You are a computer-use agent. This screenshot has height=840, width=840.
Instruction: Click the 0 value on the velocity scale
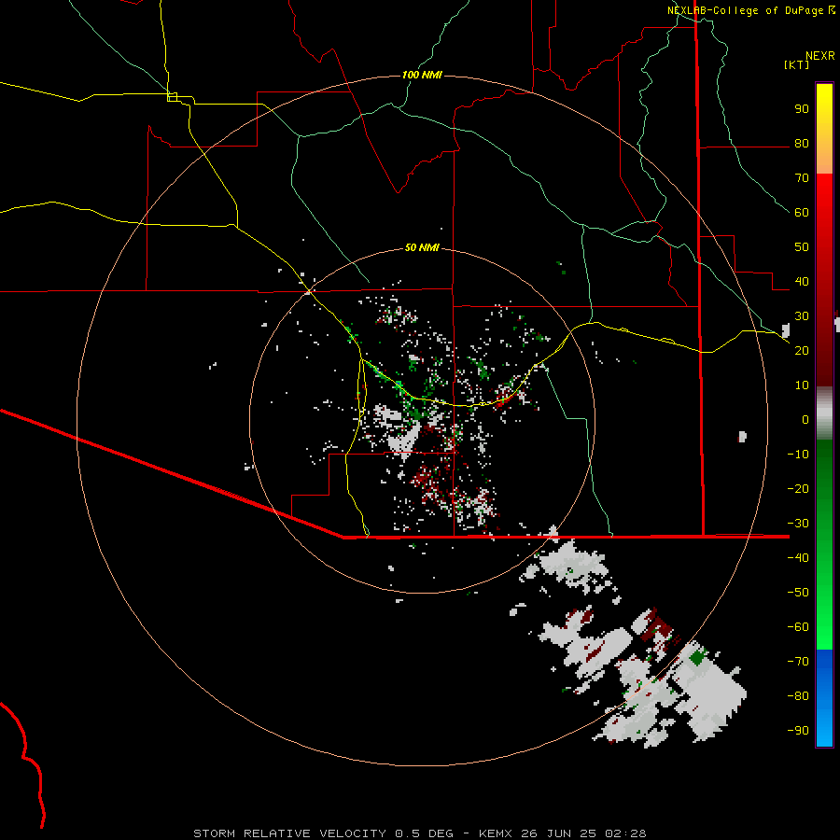805,420
